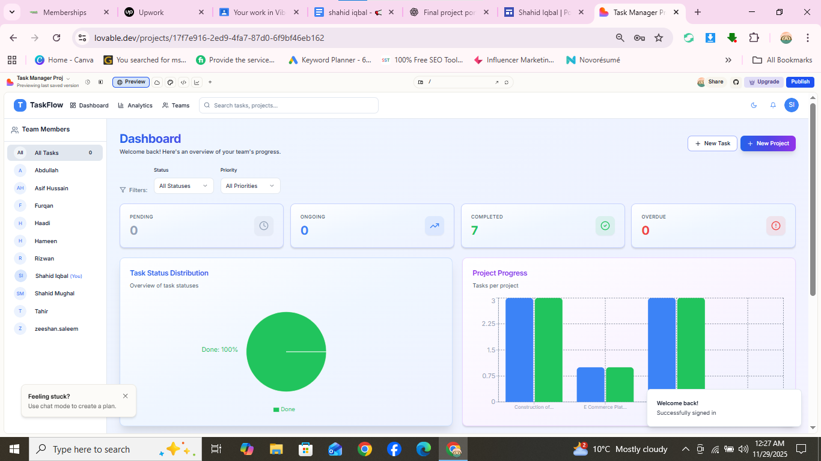Open Outlook from the Windows taskbar
821x461 pixels.
[335, 448]
